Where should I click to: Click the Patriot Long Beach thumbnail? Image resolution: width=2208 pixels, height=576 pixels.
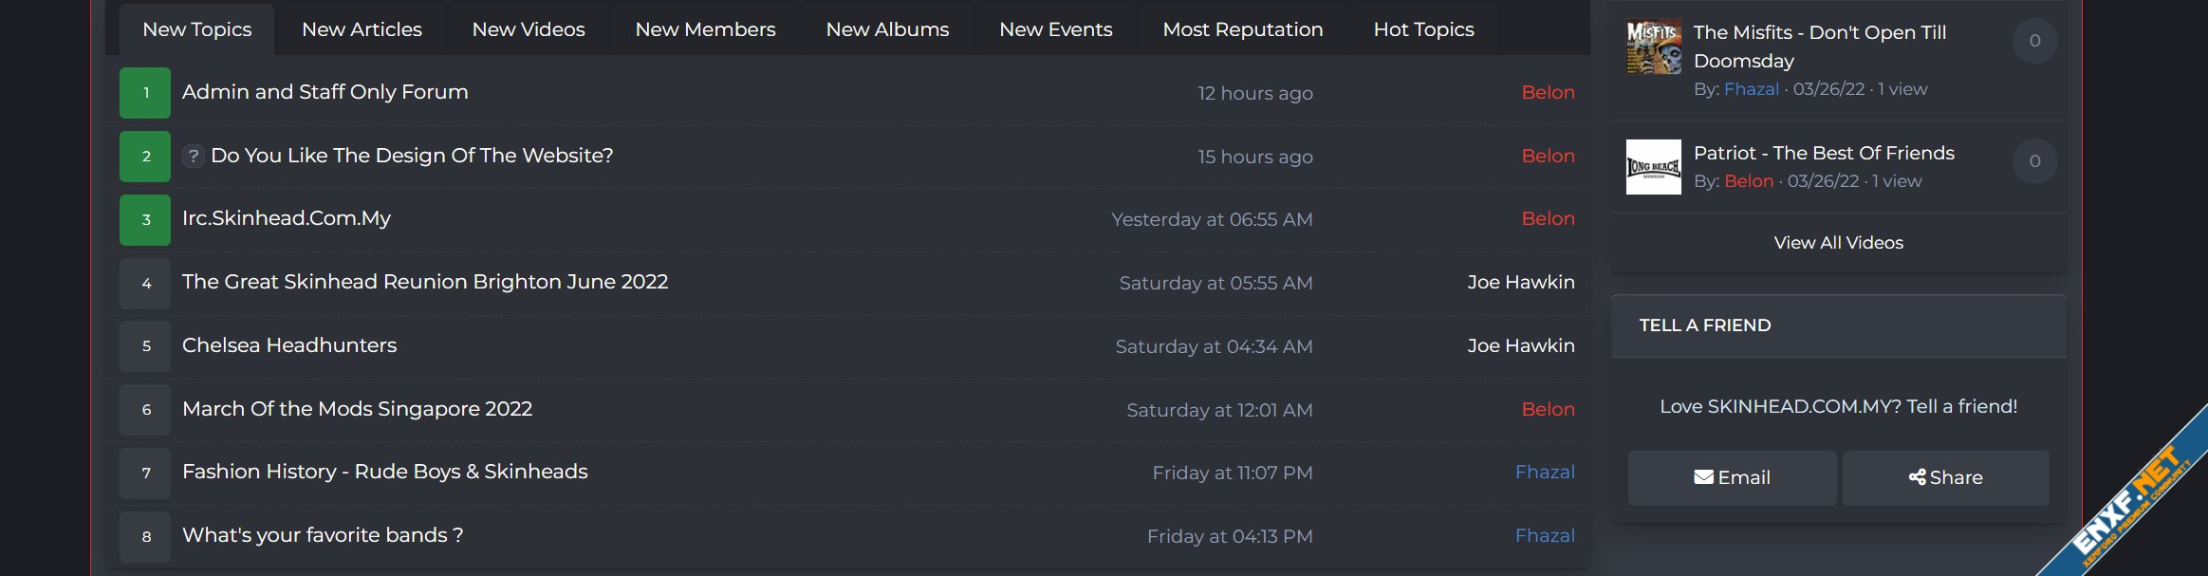click(x=1653, y=167)
